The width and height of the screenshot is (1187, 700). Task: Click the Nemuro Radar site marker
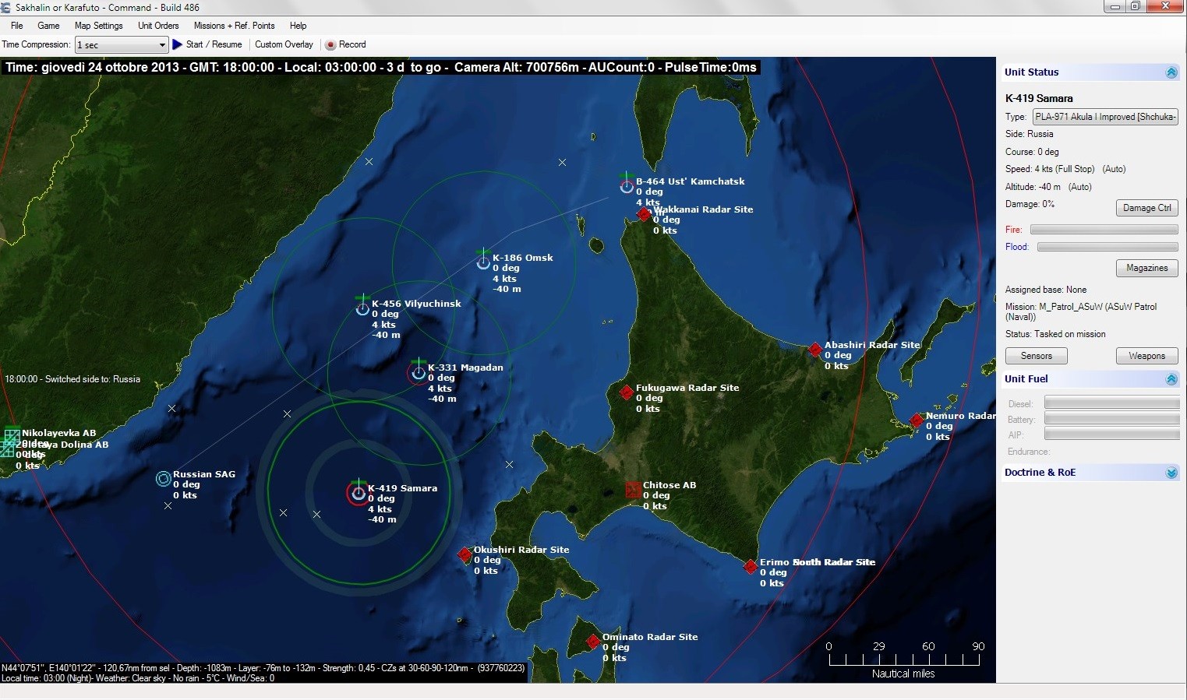[917, 420]
